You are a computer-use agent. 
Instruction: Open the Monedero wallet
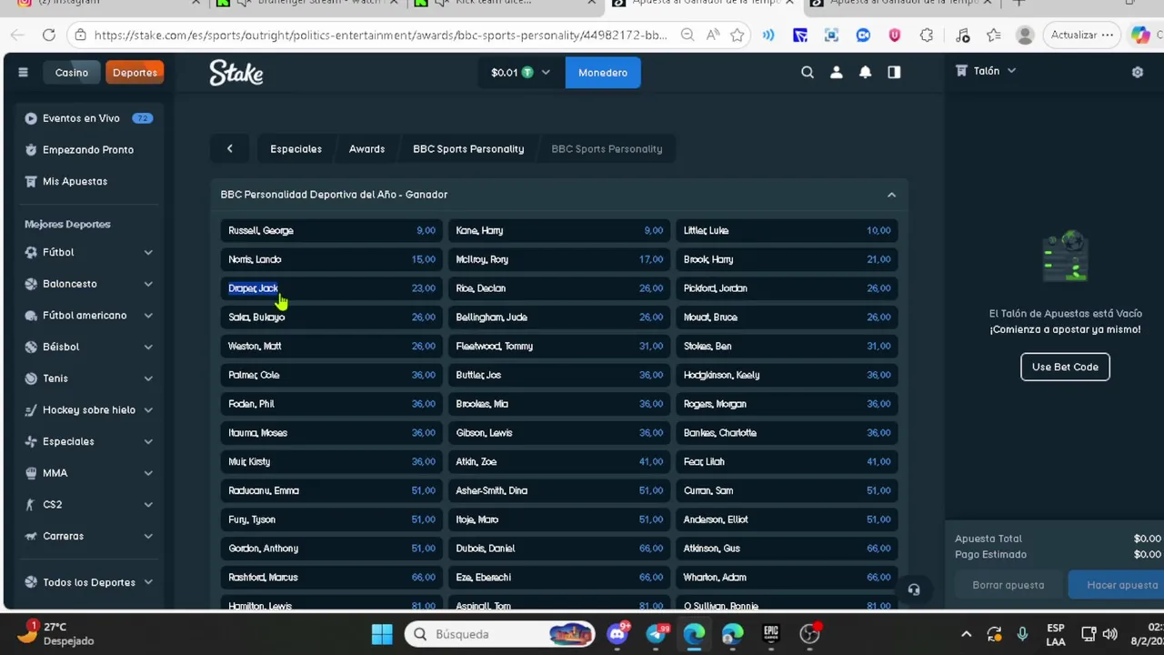coord(603,73)
